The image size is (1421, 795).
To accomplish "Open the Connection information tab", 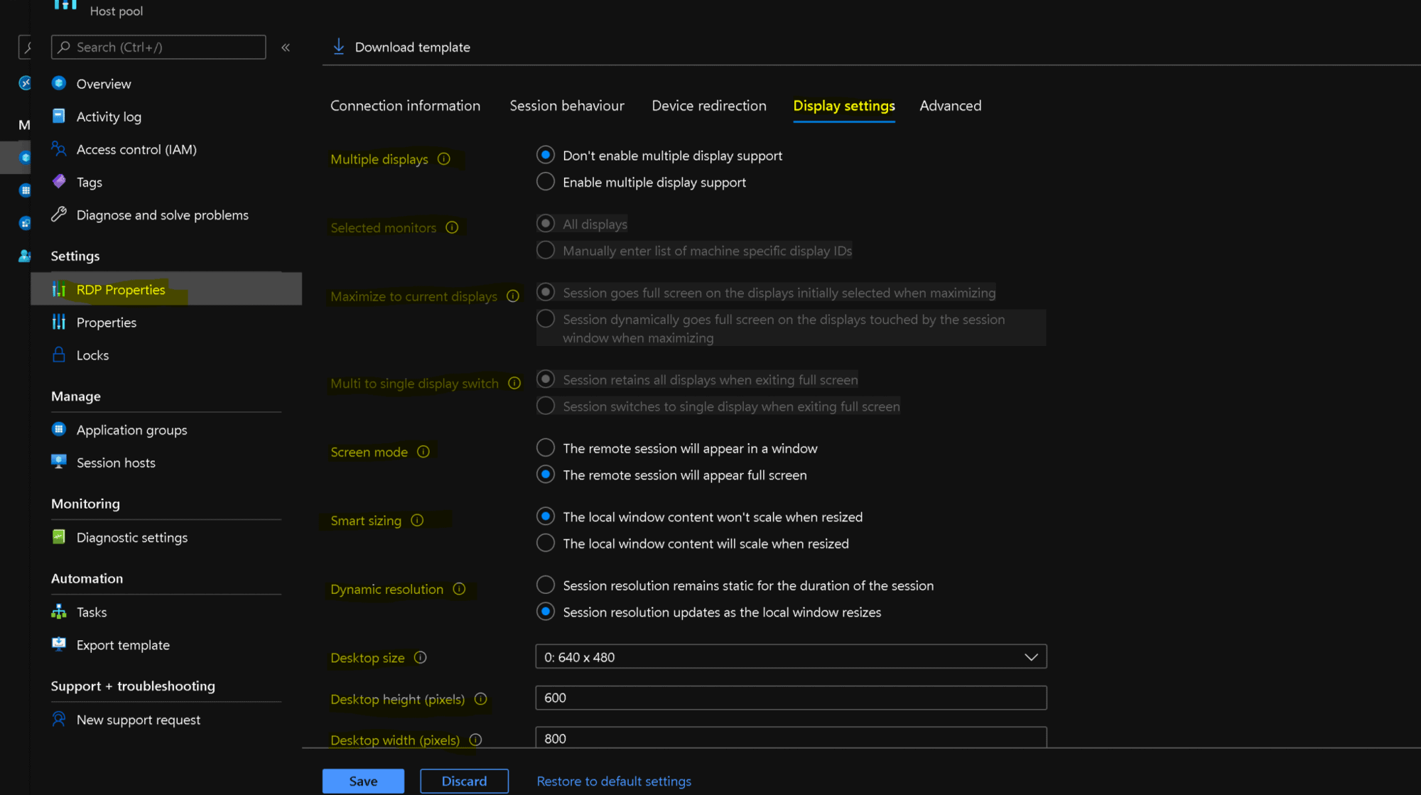I will coord(405,105).
